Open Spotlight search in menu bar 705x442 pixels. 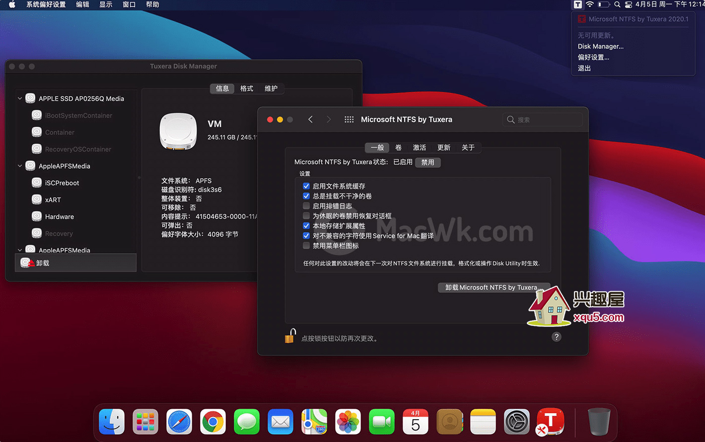tap(617, 4)
